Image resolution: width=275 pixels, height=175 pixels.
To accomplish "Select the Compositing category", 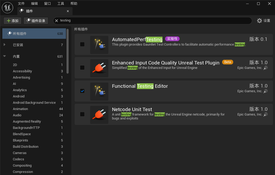I will [x=34, y=166].
